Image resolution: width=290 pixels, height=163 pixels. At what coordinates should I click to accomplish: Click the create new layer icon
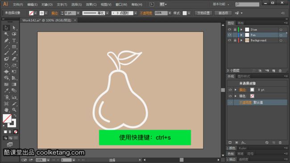tap(273, 71)
